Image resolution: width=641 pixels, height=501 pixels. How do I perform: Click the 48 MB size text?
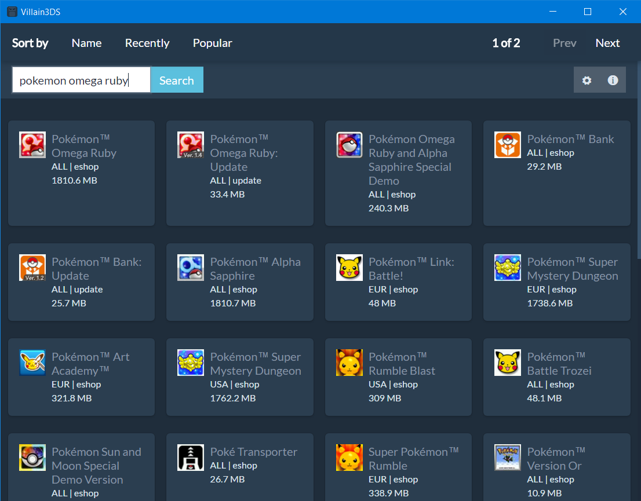point(383,303)
